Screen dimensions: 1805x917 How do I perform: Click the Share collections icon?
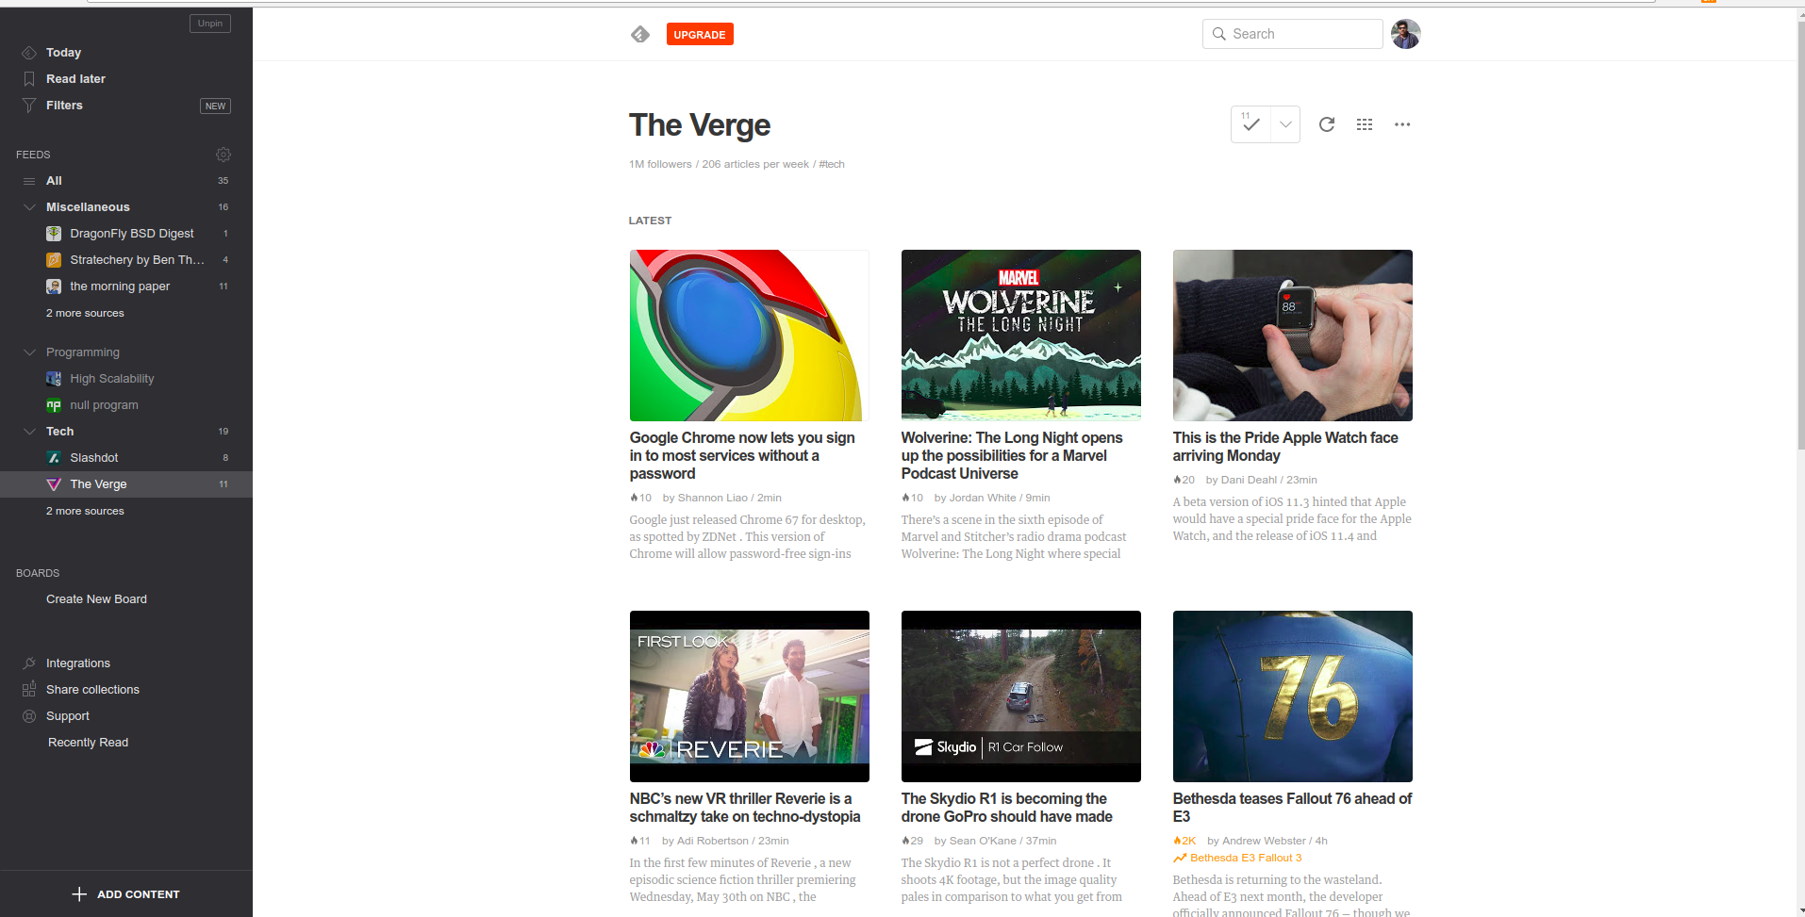tap(29, 690)
